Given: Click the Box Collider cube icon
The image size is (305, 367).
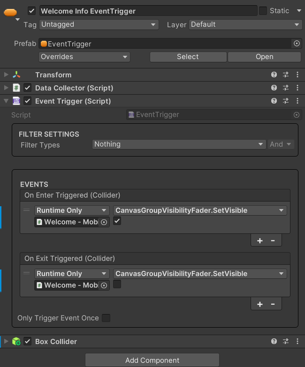Looking at the screenshot, I should (x=16, y=342).
